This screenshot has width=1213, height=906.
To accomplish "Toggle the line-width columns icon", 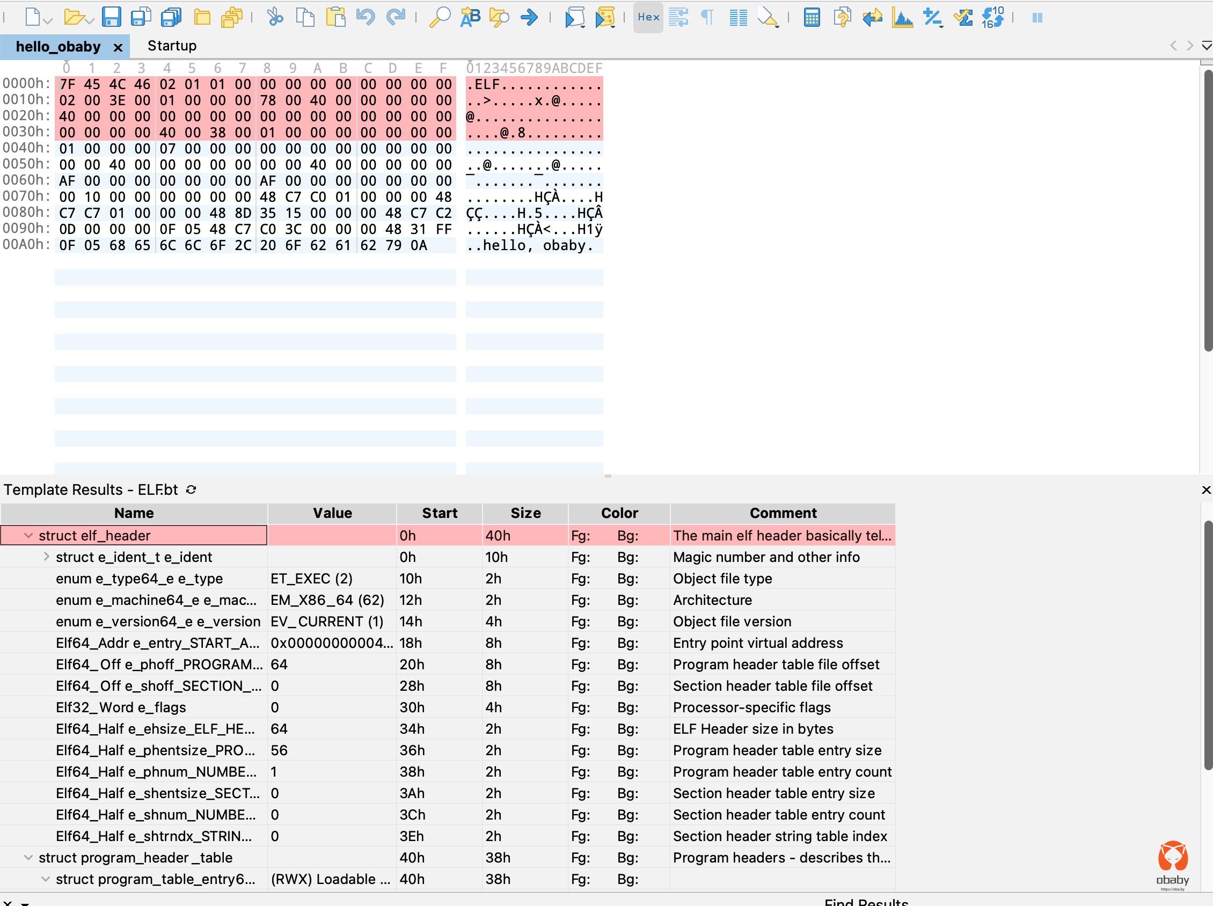I will coord(738,18).
